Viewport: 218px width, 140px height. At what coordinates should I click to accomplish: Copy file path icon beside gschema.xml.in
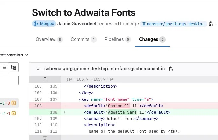tap(171, 69)
